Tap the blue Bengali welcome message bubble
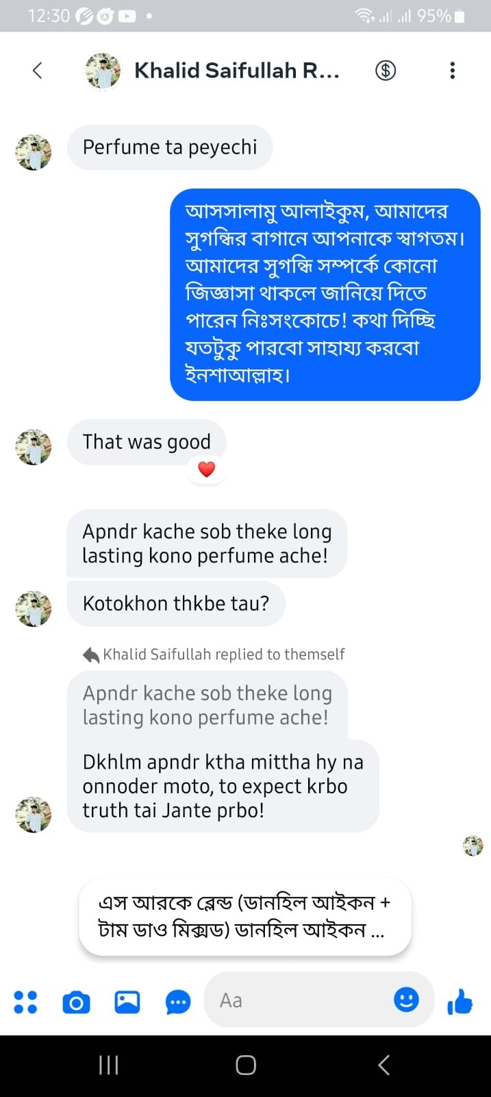This screenshot has width=491, height=1097. click(x=325, y=294)
